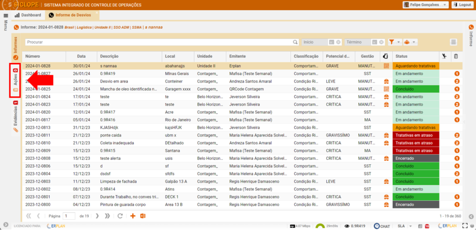Toggle fullscreen mode icon
This screenshot has height=231, width=476.
pyautogui.click(x=464, y=225)
